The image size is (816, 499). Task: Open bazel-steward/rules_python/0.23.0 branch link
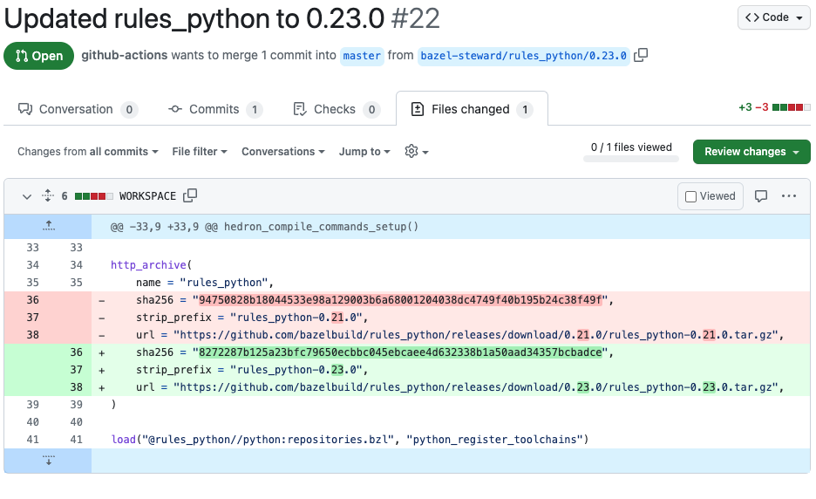[524, 56]
